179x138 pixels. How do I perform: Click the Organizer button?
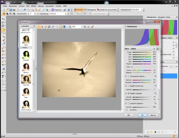point(57,10)
